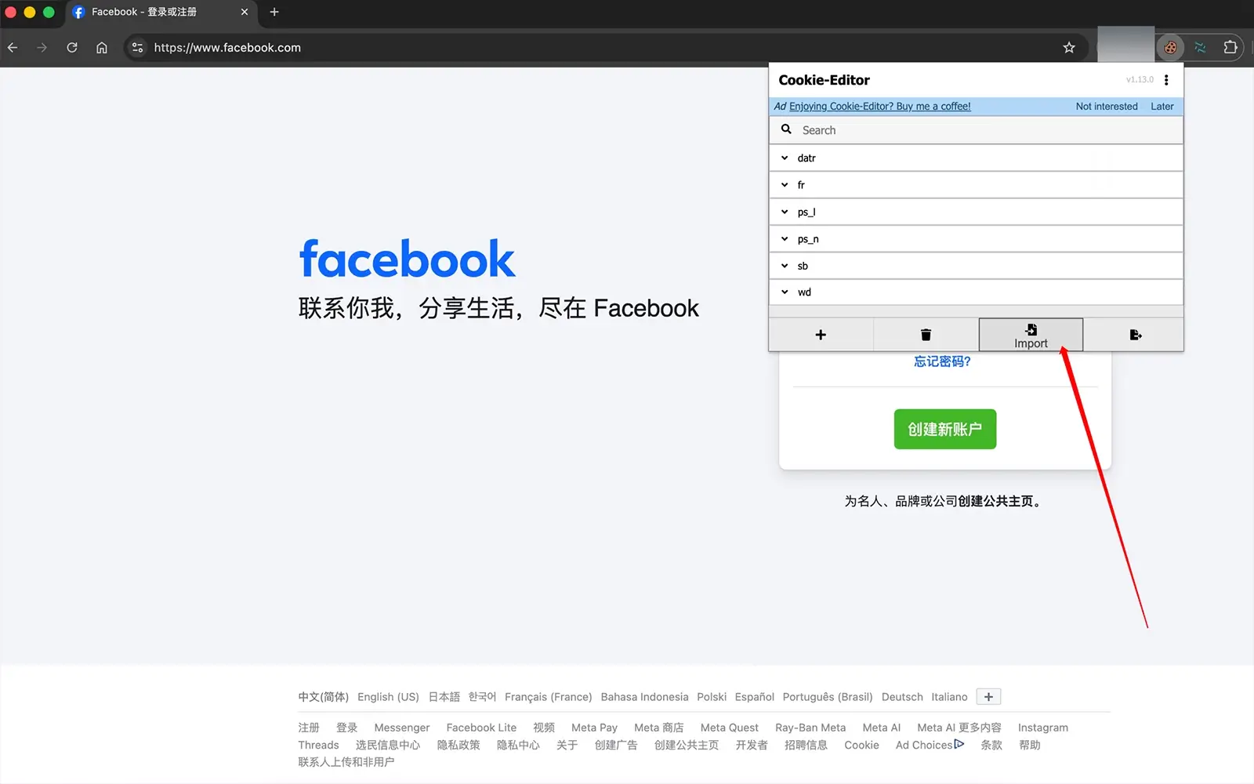Screen dimensions: 1254x784
Task: Click the Import cookies button
Action: point(1031,335)
